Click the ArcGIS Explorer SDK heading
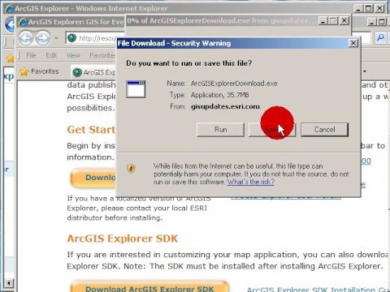This screenshot has width=390, height=292. click(x=123, y=238)
